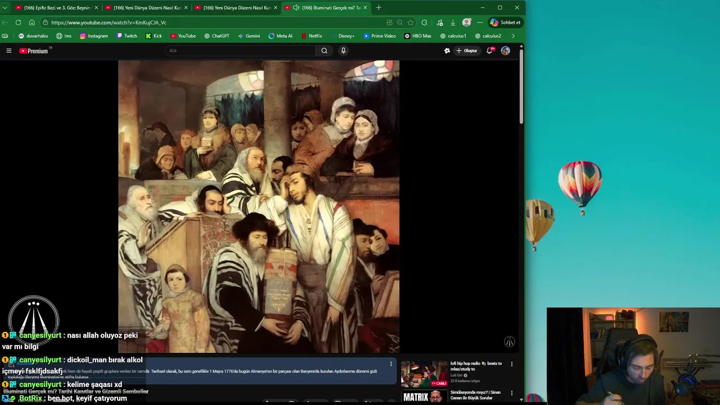This screenshot has height=405, width=720.
Task: Click the YouTube page vertical scrollbar
Action: 521,87
